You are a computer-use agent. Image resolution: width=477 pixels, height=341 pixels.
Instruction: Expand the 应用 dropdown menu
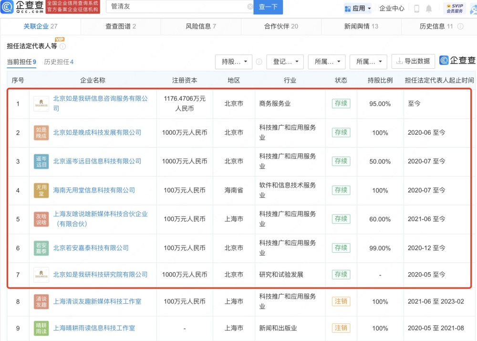[358, 8]
